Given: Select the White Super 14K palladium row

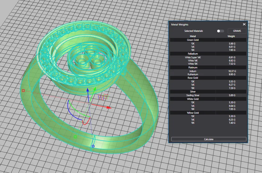Looking at the screenshot, I should [x=193, y=57].
